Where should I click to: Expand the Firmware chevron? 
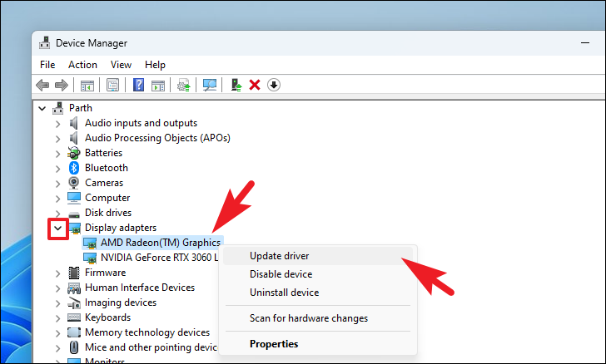[58, 273]
